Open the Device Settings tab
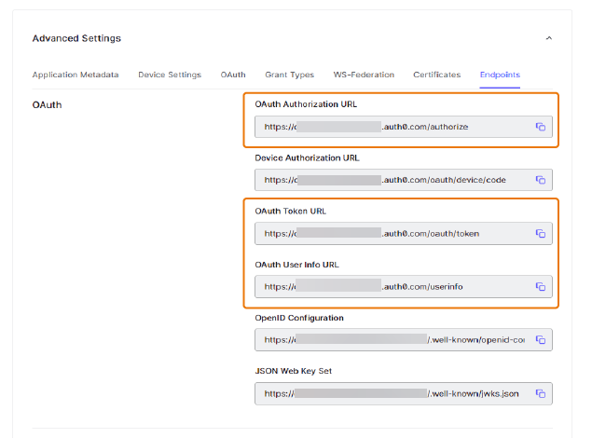 [170, 75]
